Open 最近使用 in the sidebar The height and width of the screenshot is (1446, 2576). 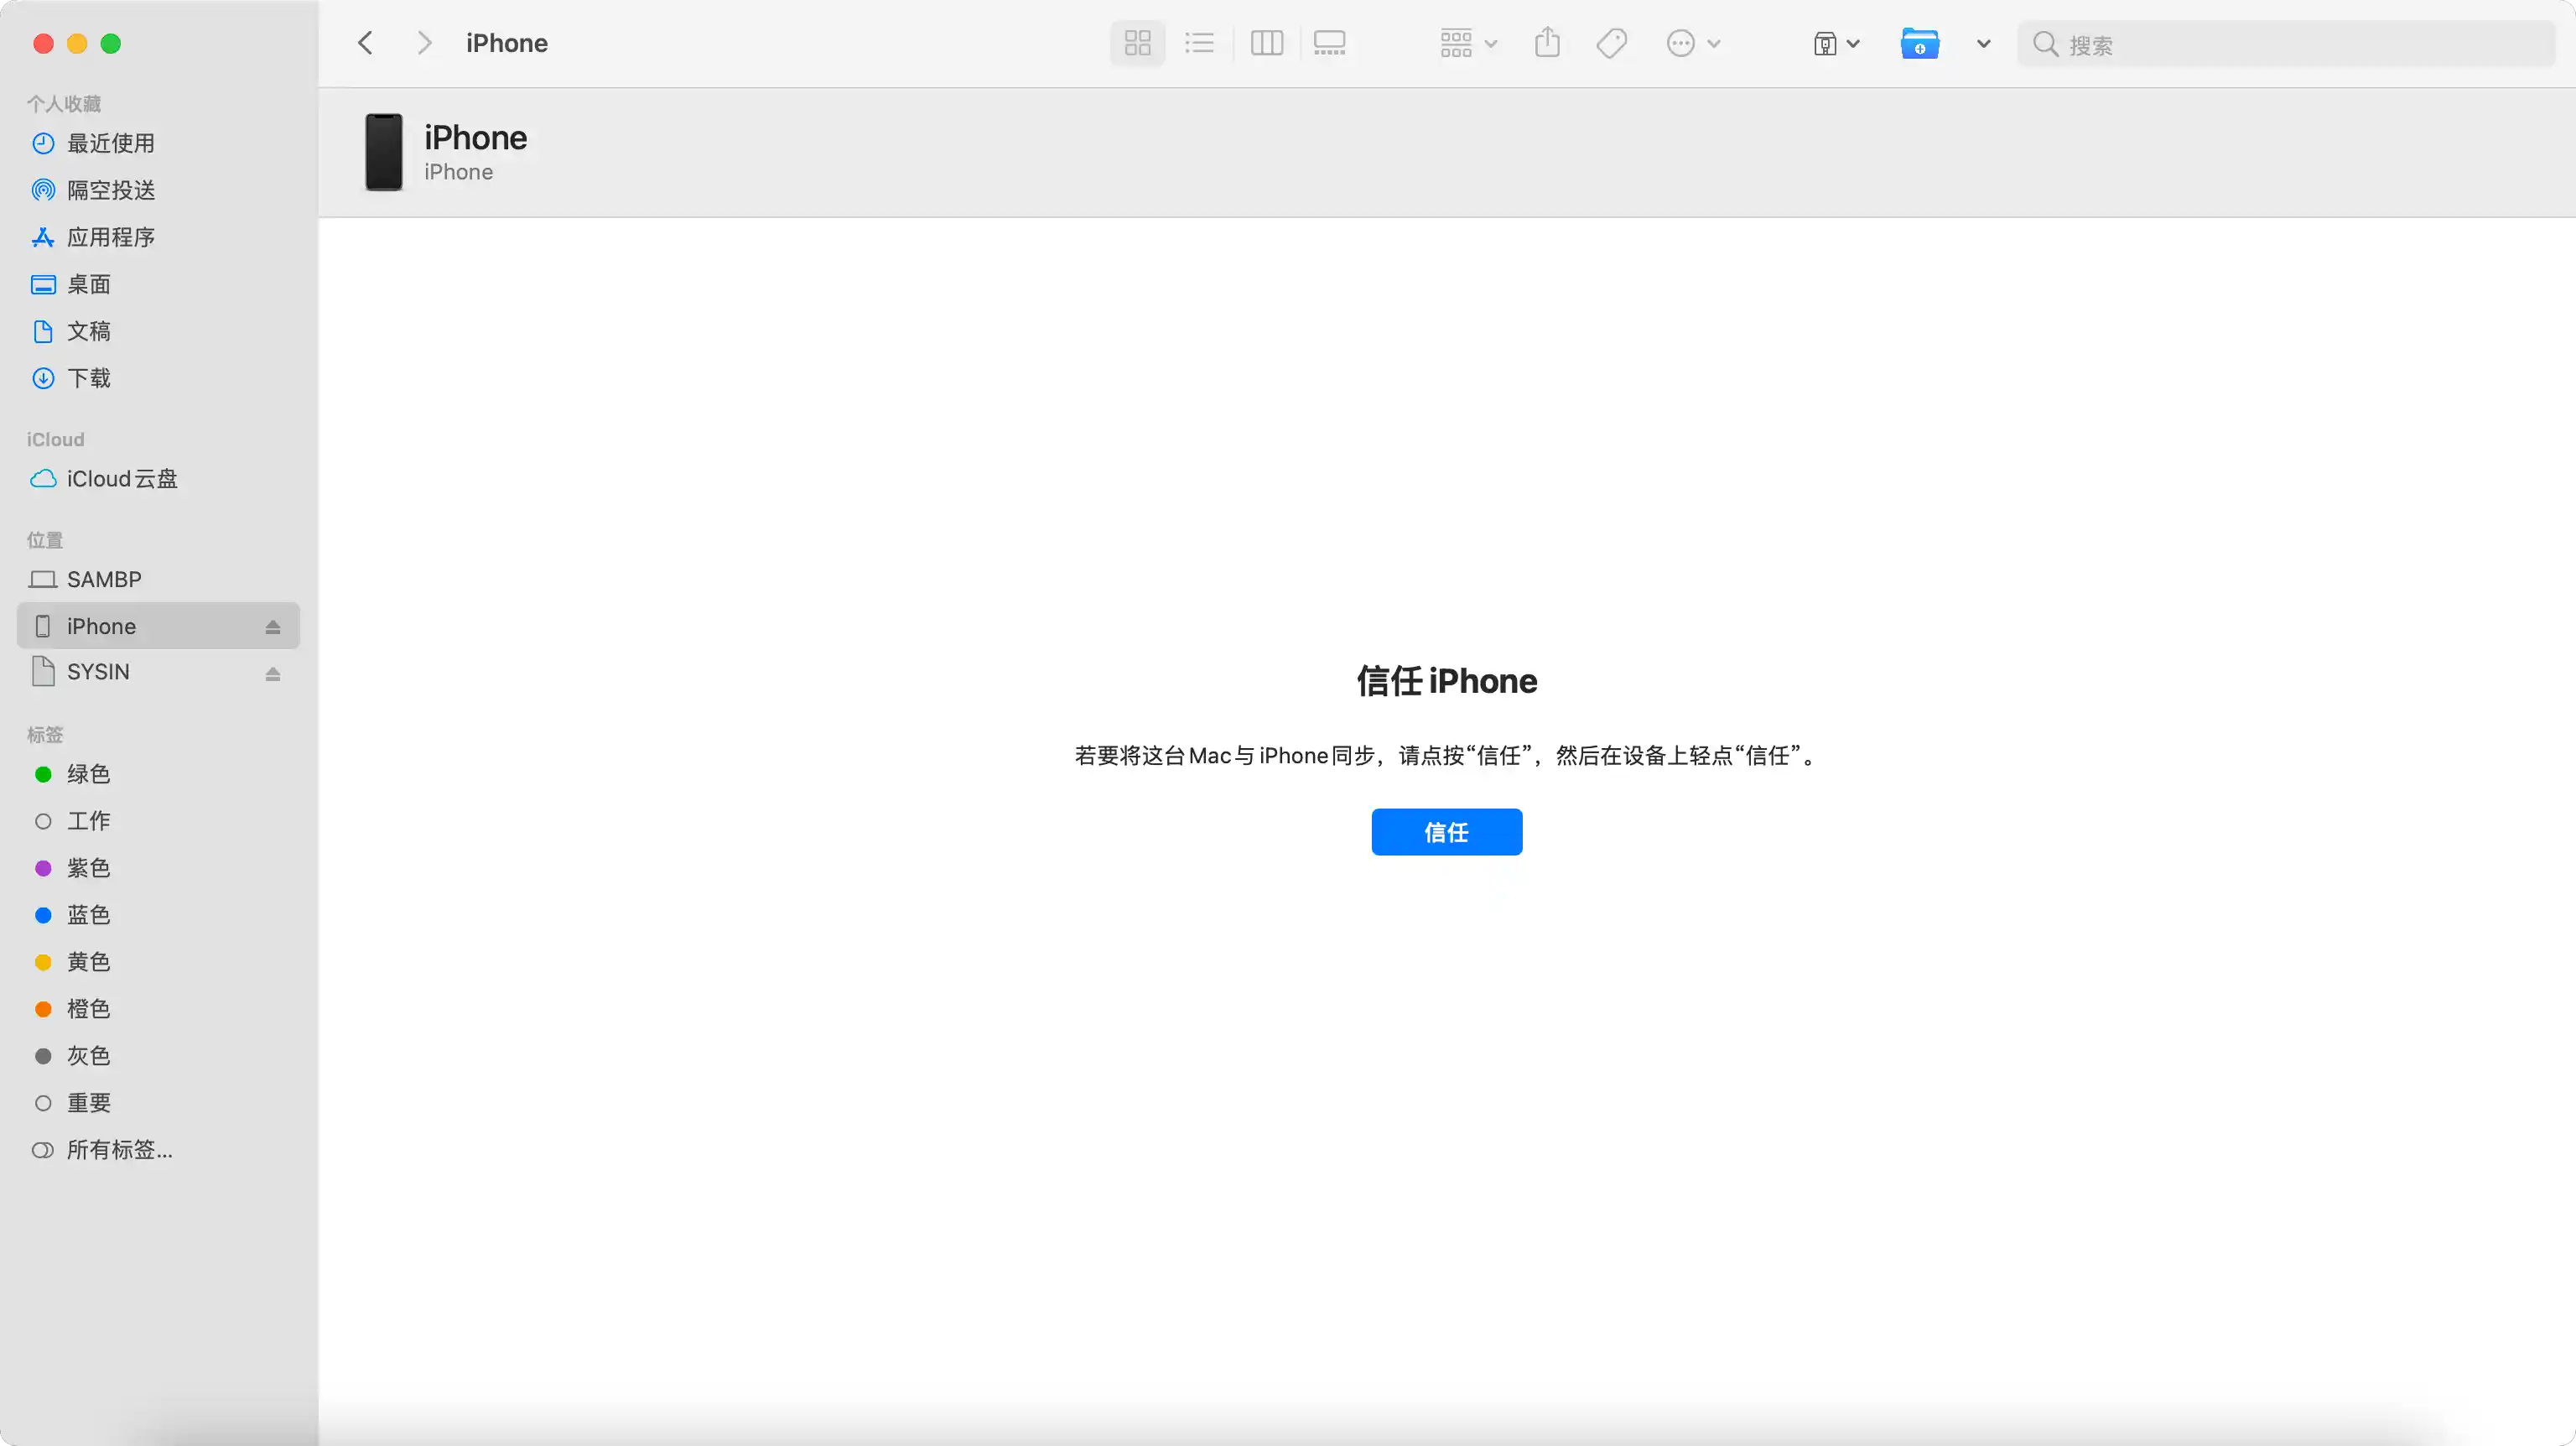[x=158, y=143]
